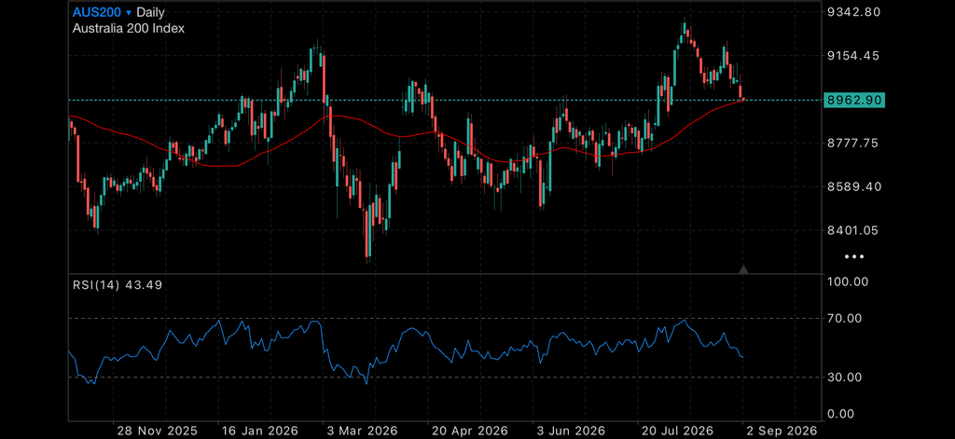
Task: Click the RSI(14) 43.49 indicator label
Action: 118,284
